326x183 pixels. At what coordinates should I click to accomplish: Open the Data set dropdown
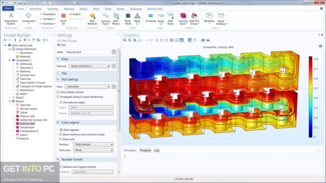(89, 66)
